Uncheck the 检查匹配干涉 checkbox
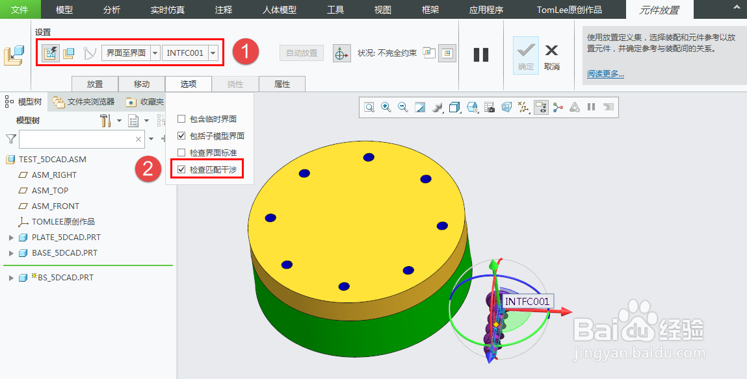 (x=181, y=169)
